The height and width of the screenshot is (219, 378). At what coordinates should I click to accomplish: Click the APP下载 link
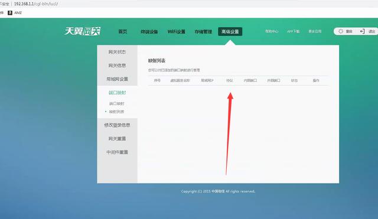293,31
